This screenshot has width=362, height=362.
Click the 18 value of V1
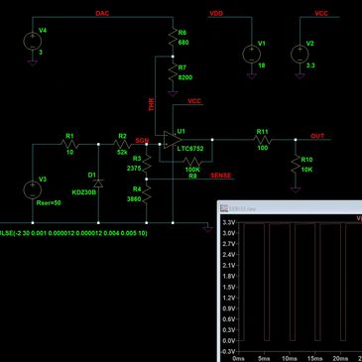pos(261,65)
